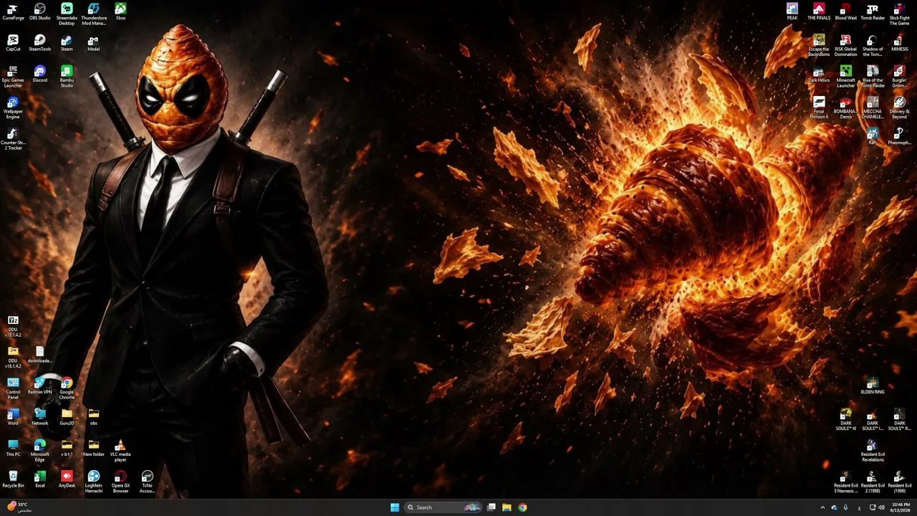Select the 'v b t 1' folder

click(67, 449)
